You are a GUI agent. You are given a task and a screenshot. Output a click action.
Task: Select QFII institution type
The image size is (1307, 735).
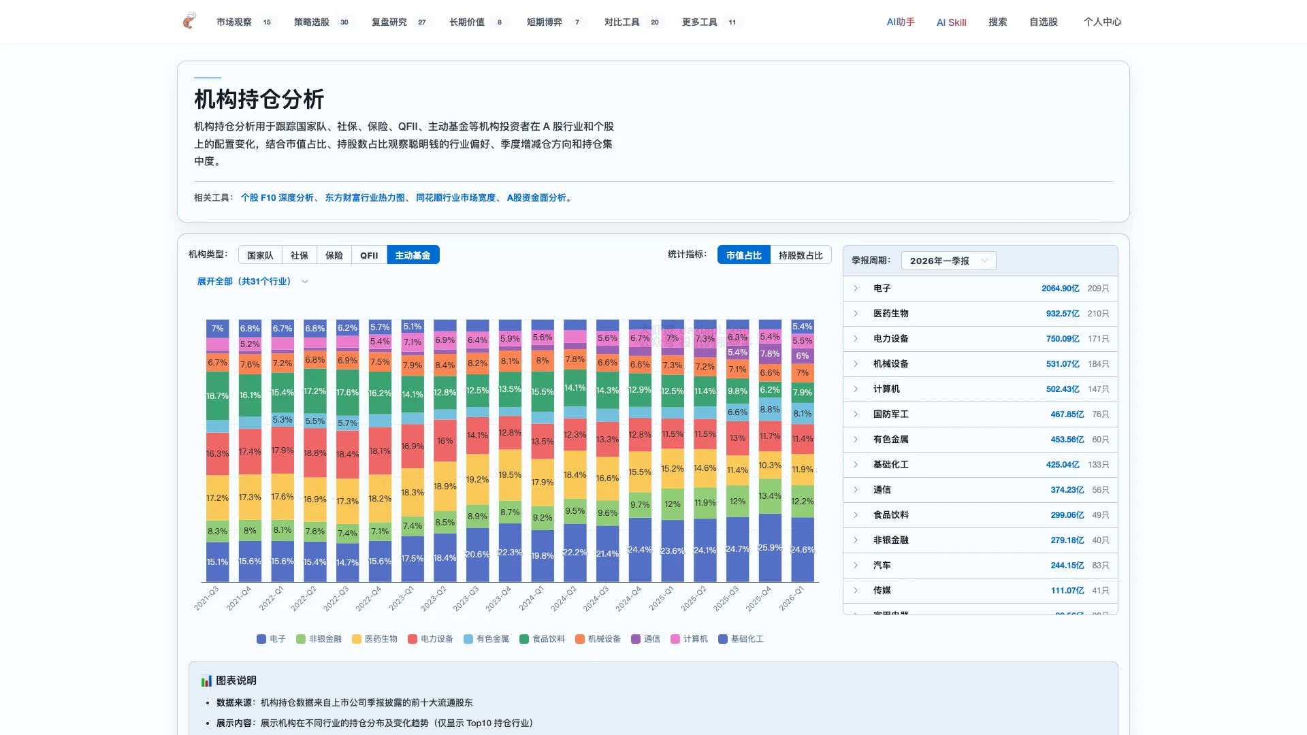pos(369,255)
